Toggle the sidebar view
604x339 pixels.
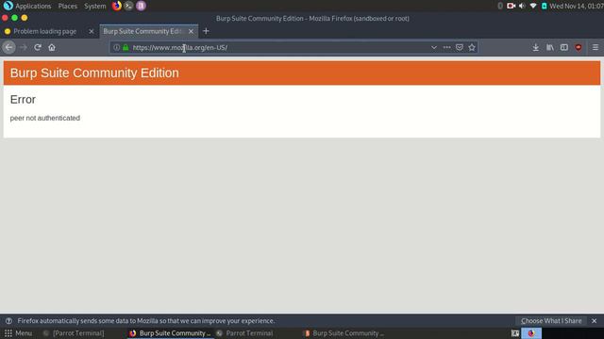coord(564,47)
